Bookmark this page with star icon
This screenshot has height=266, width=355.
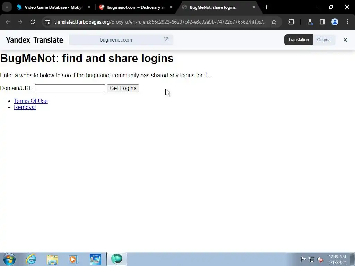pyautogui.click(x=274, y=22)
